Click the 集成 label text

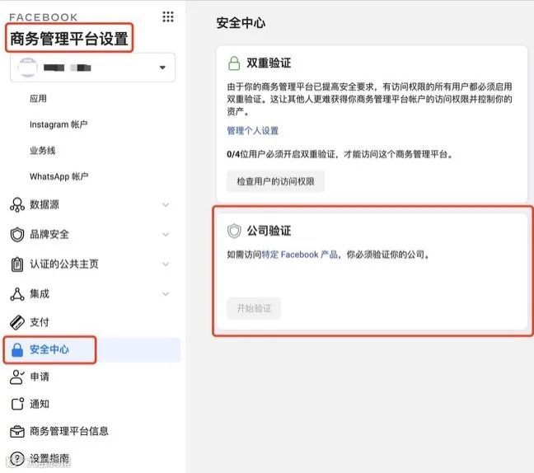(x=40, y=294)
